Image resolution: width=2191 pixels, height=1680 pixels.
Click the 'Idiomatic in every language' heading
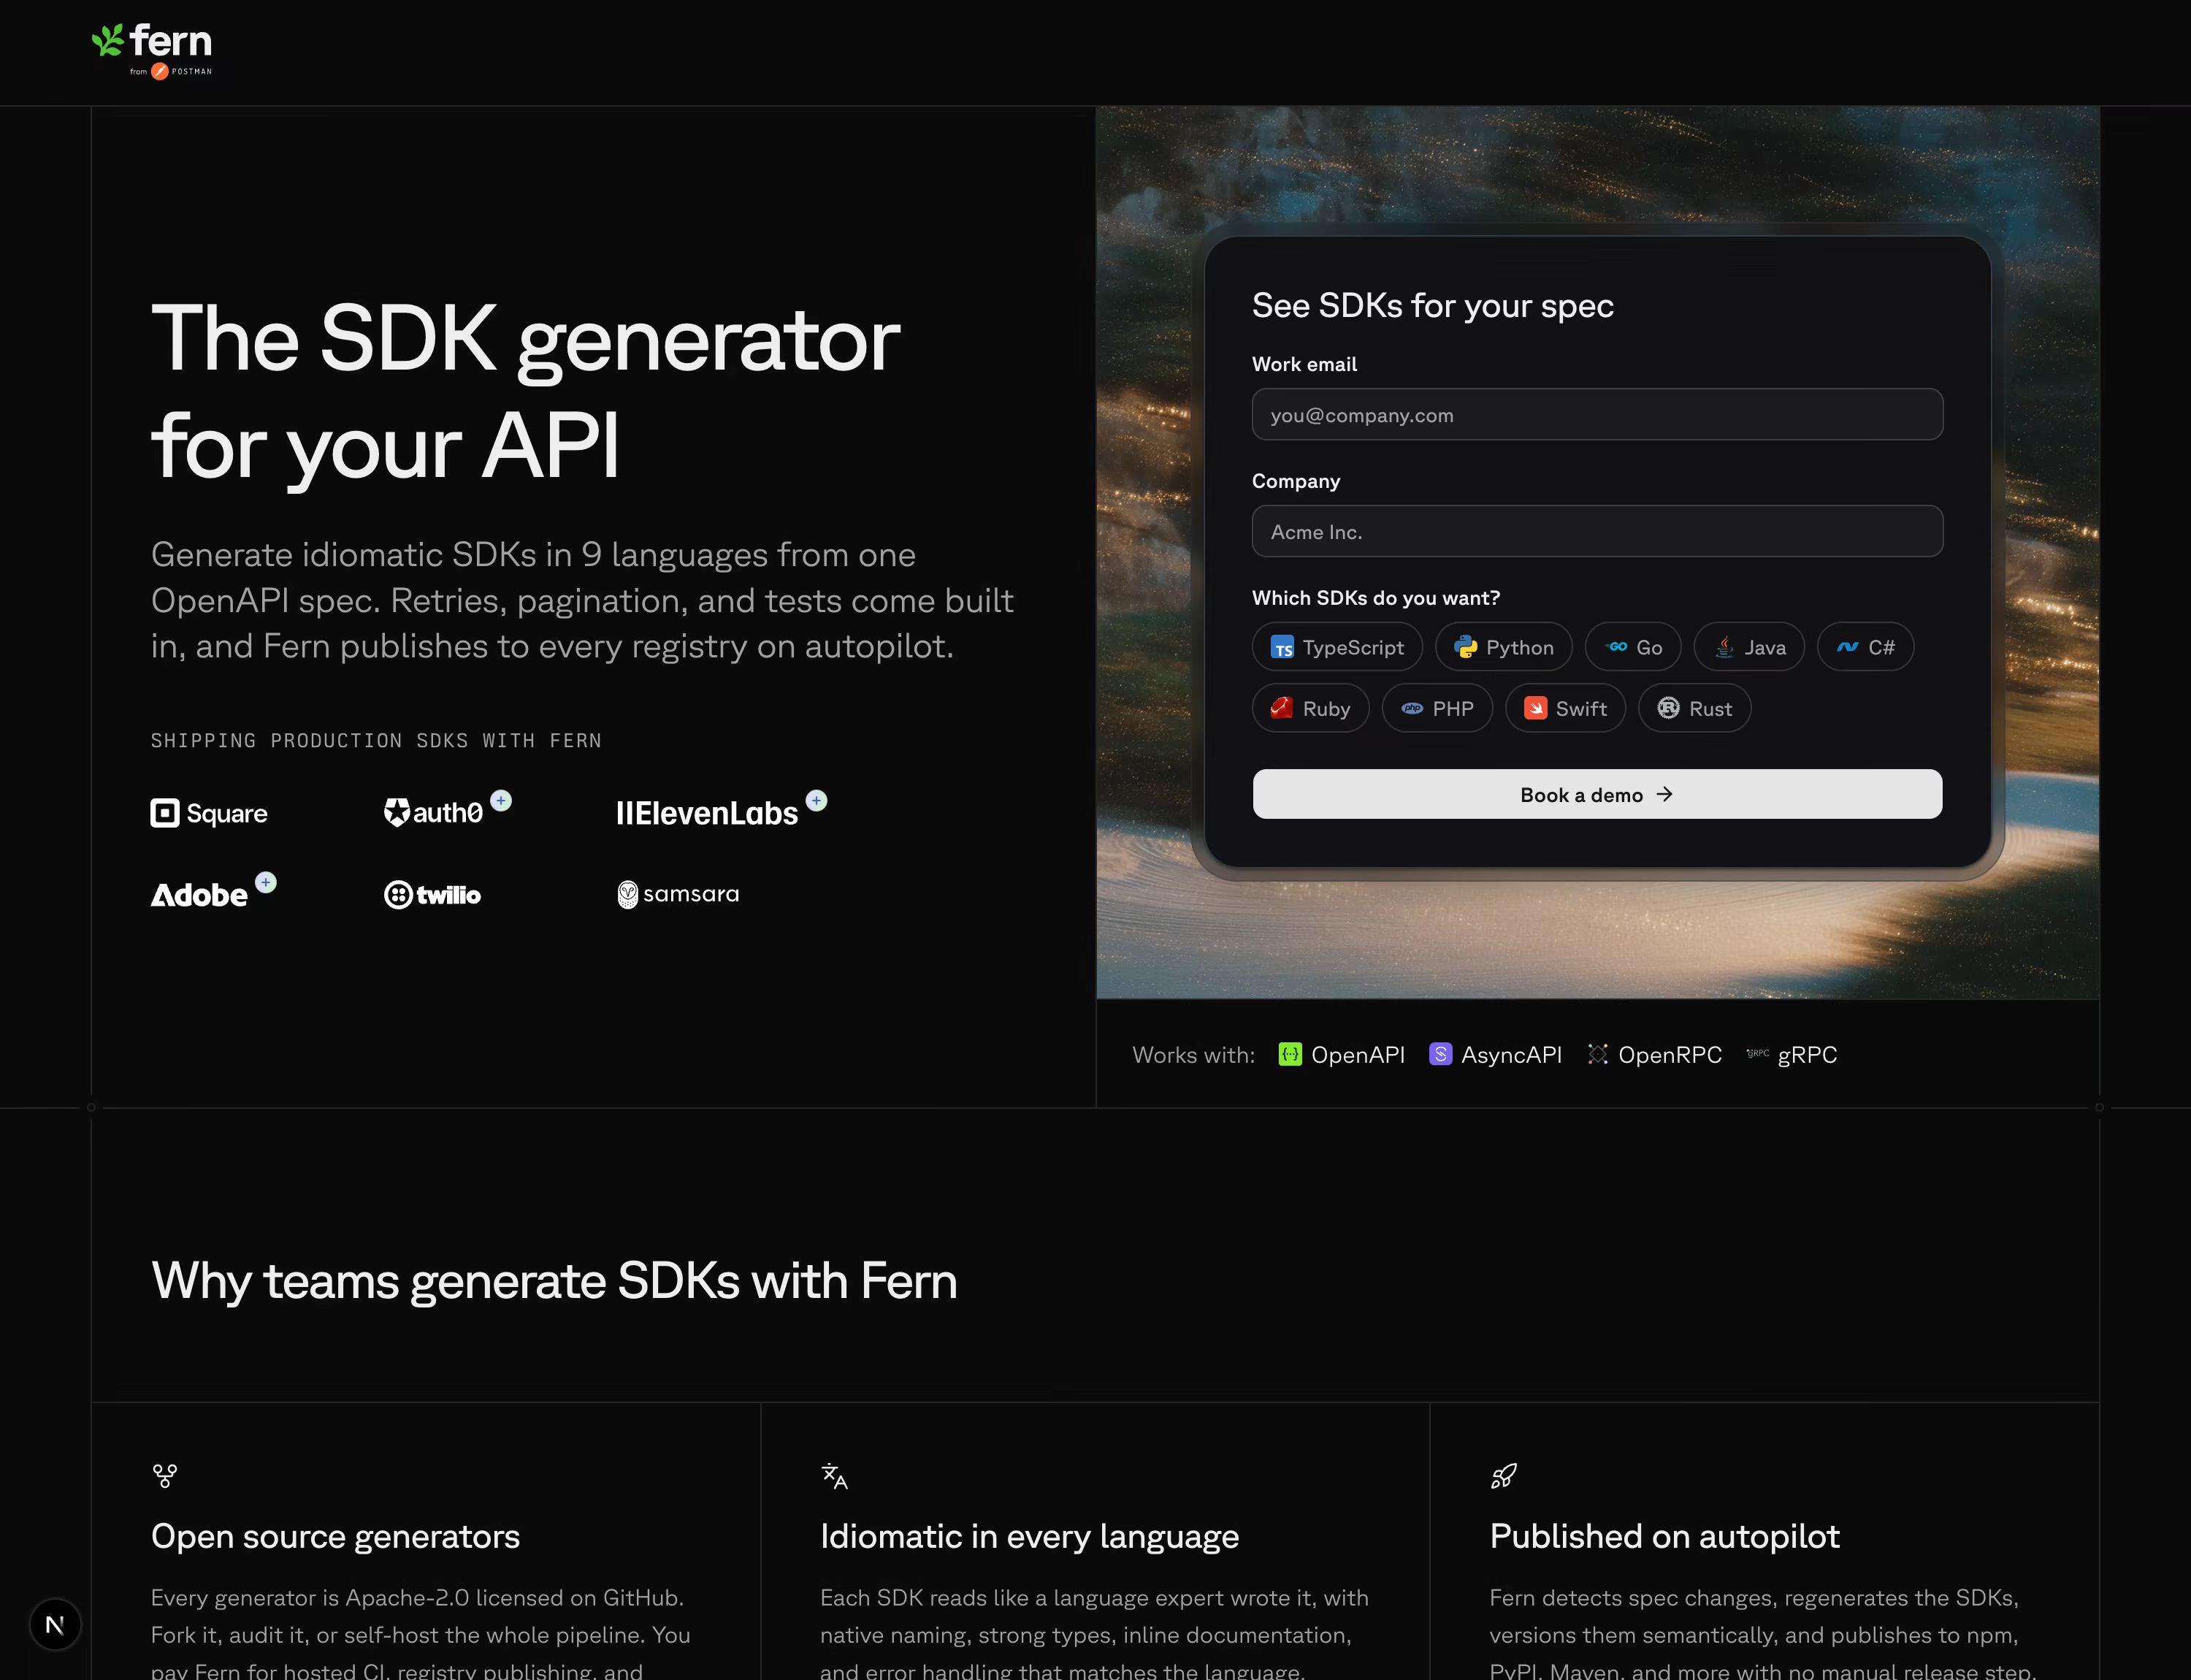coord(1029,1537)
